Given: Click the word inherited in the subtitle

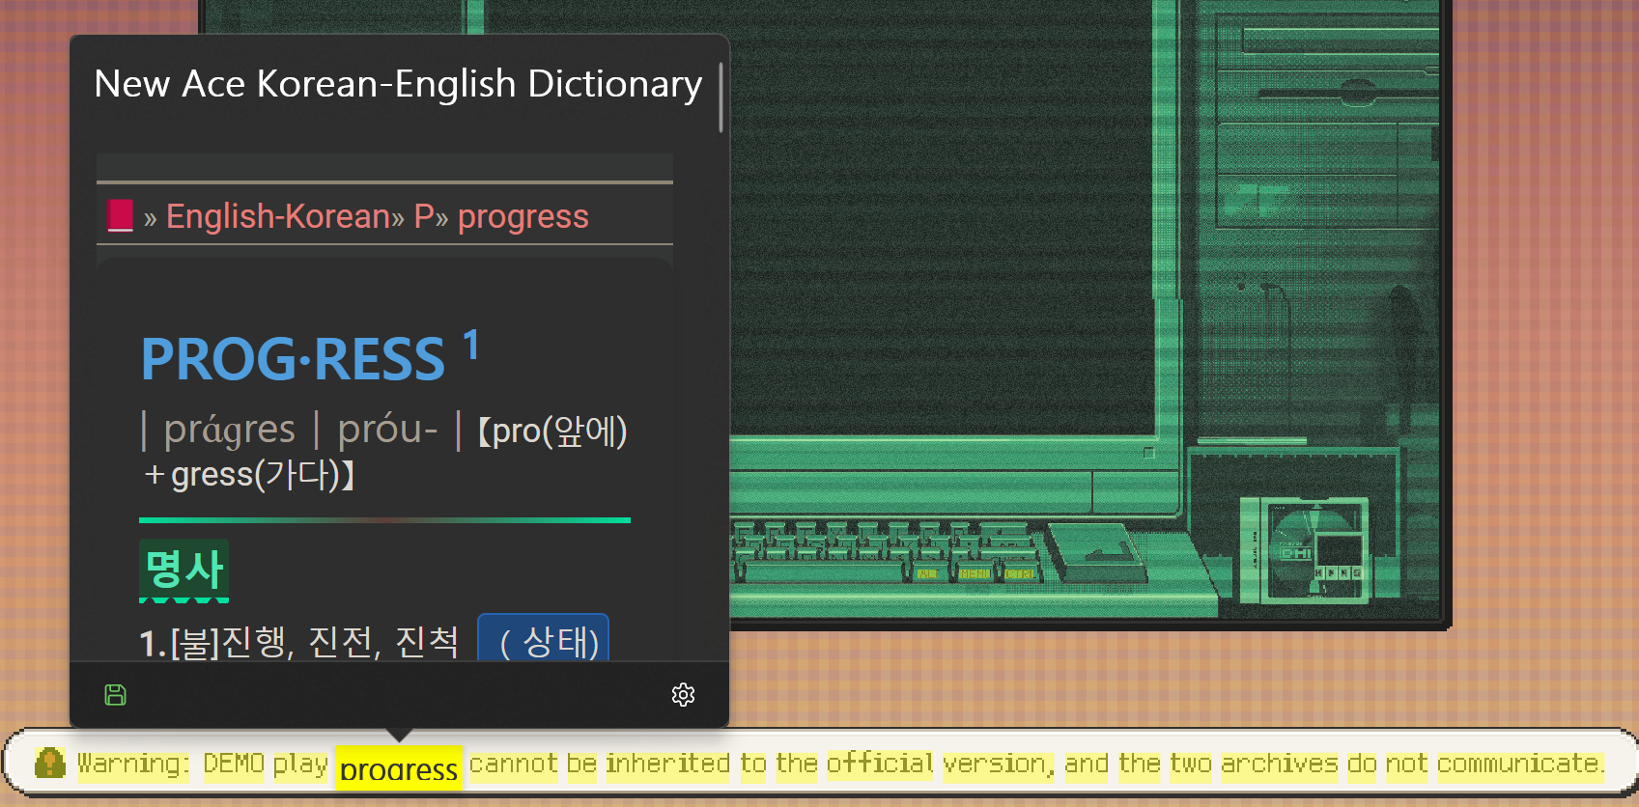Looking at the screenshot, I should click(667, 764).
